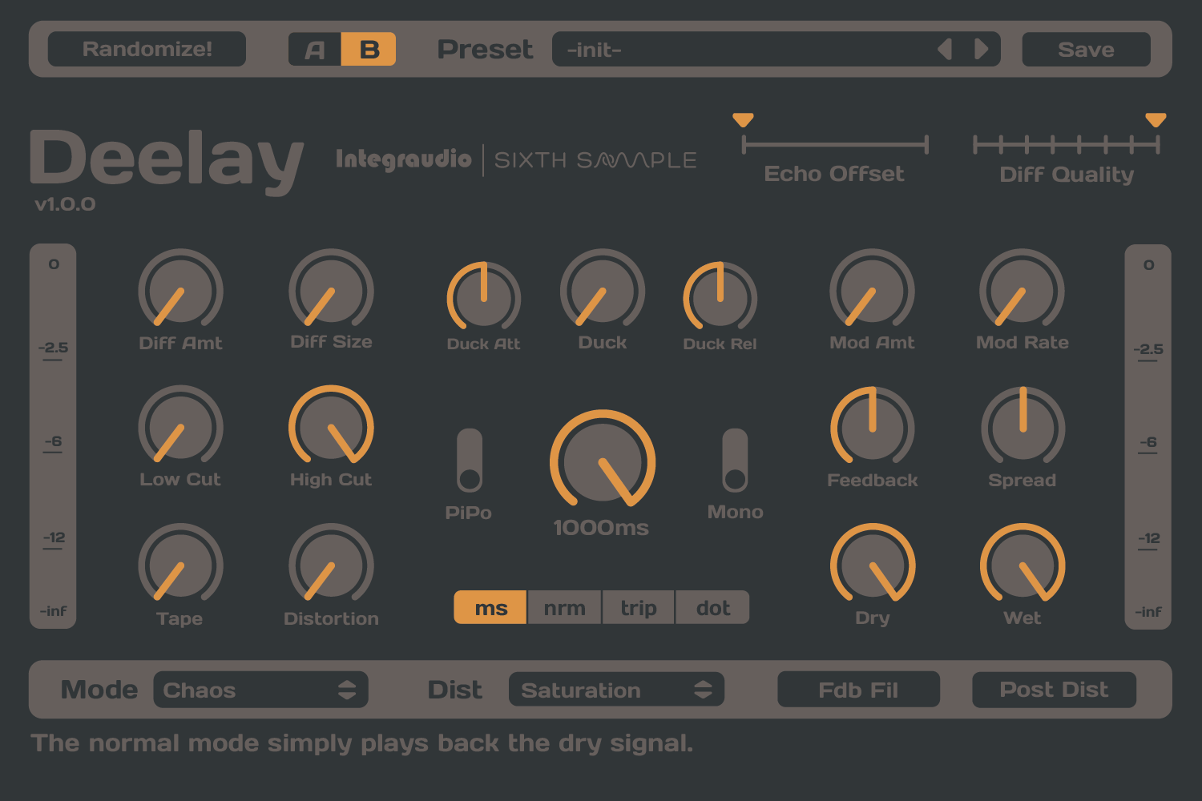1202x801 pixels.
Task: Select the trip time mode tab
Action: point(638,607)
